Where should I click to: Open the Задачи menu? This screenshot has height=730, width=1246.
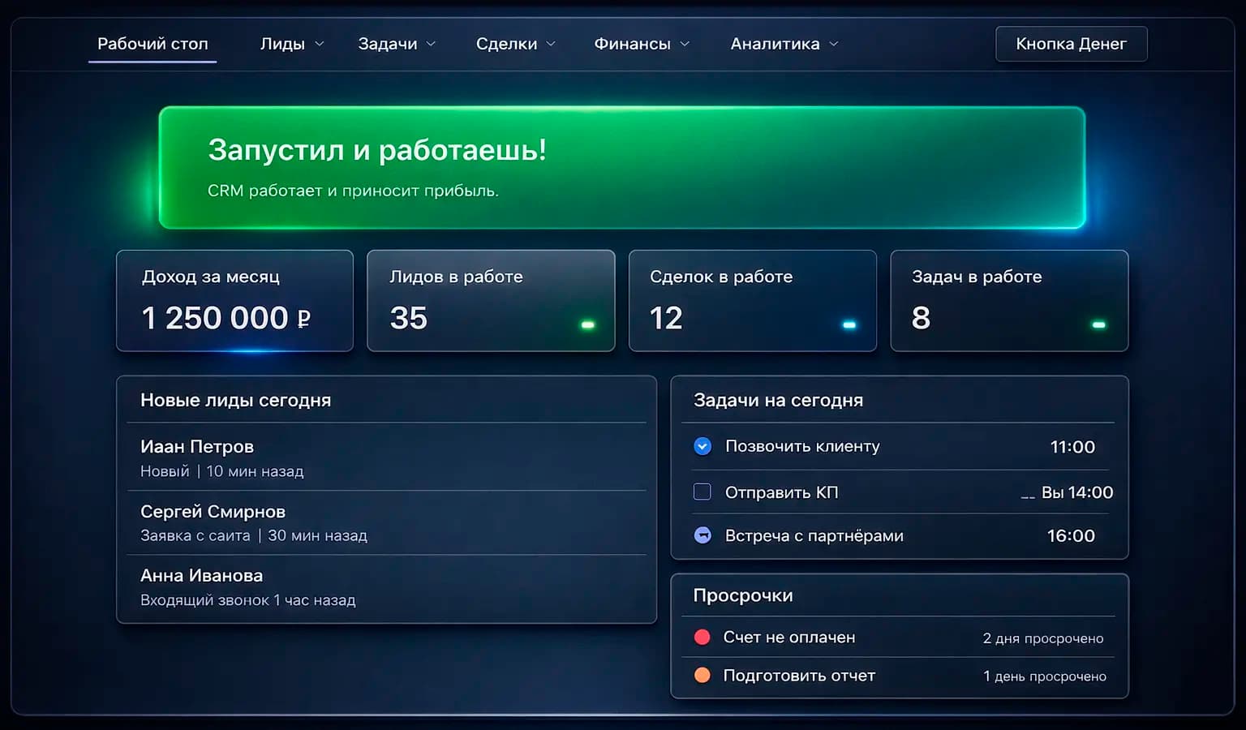pyautogui.click(x=388, y=44)
